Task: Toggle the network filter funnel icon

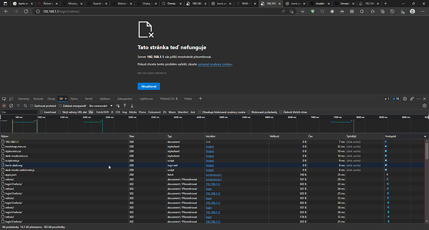Action: click(x=18, y=106)
